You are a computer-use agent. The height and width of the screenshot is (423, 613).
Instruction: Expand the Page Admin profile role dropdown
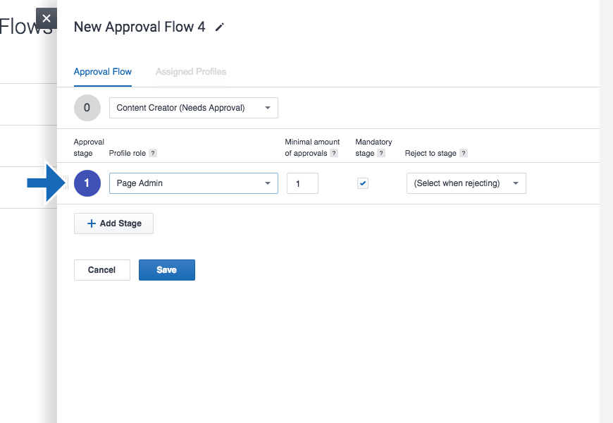(x=194, y=183)
